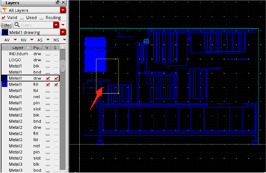Select the Metal1 pin layer row
This screenshot has height=173, width=266.
[x=30, y=103]
